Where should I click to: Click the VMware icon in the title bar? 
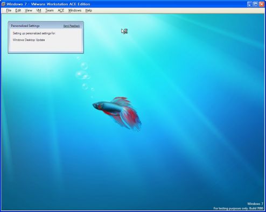(3, 4)
